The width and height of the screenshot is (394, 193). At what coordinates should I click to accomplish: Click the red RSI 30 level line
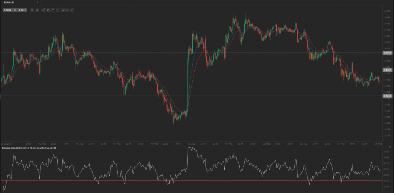click(x=192, y=180)
